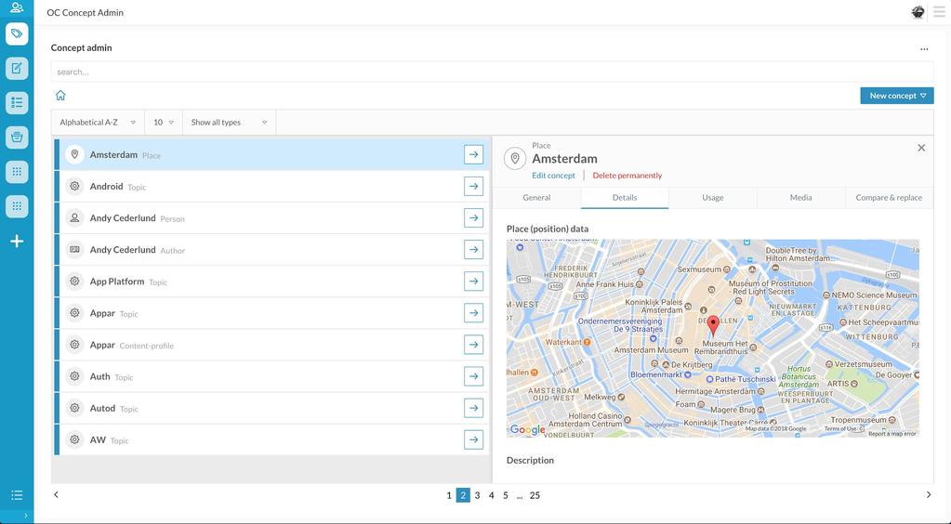
Task: Select the Andy Cederlund Person row
Action: click(271, 217)
